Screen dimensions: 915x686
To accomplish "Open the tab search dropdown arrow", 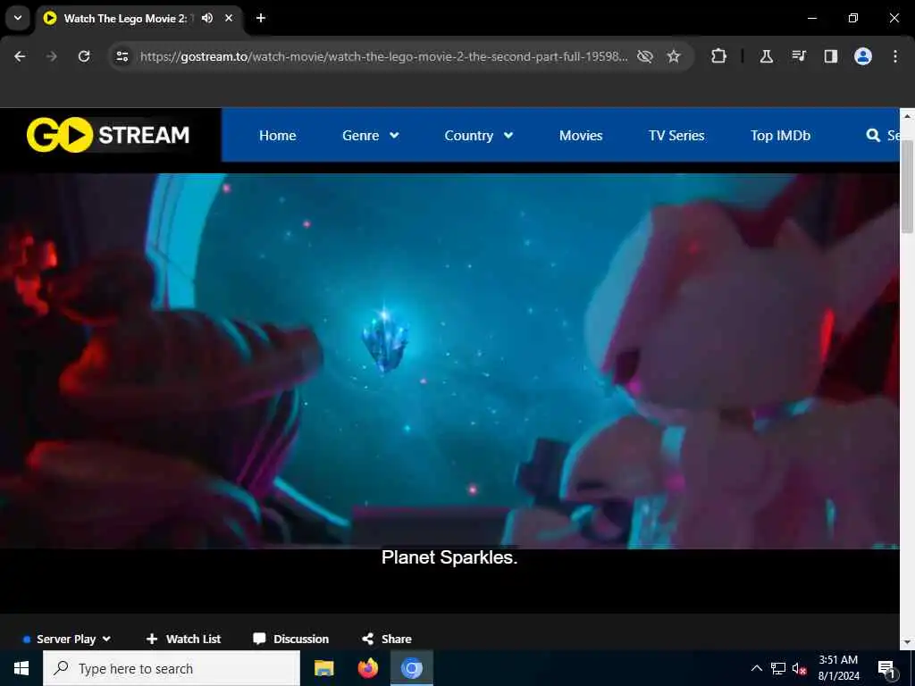I will pyautogui.click(x=18, y=18).
